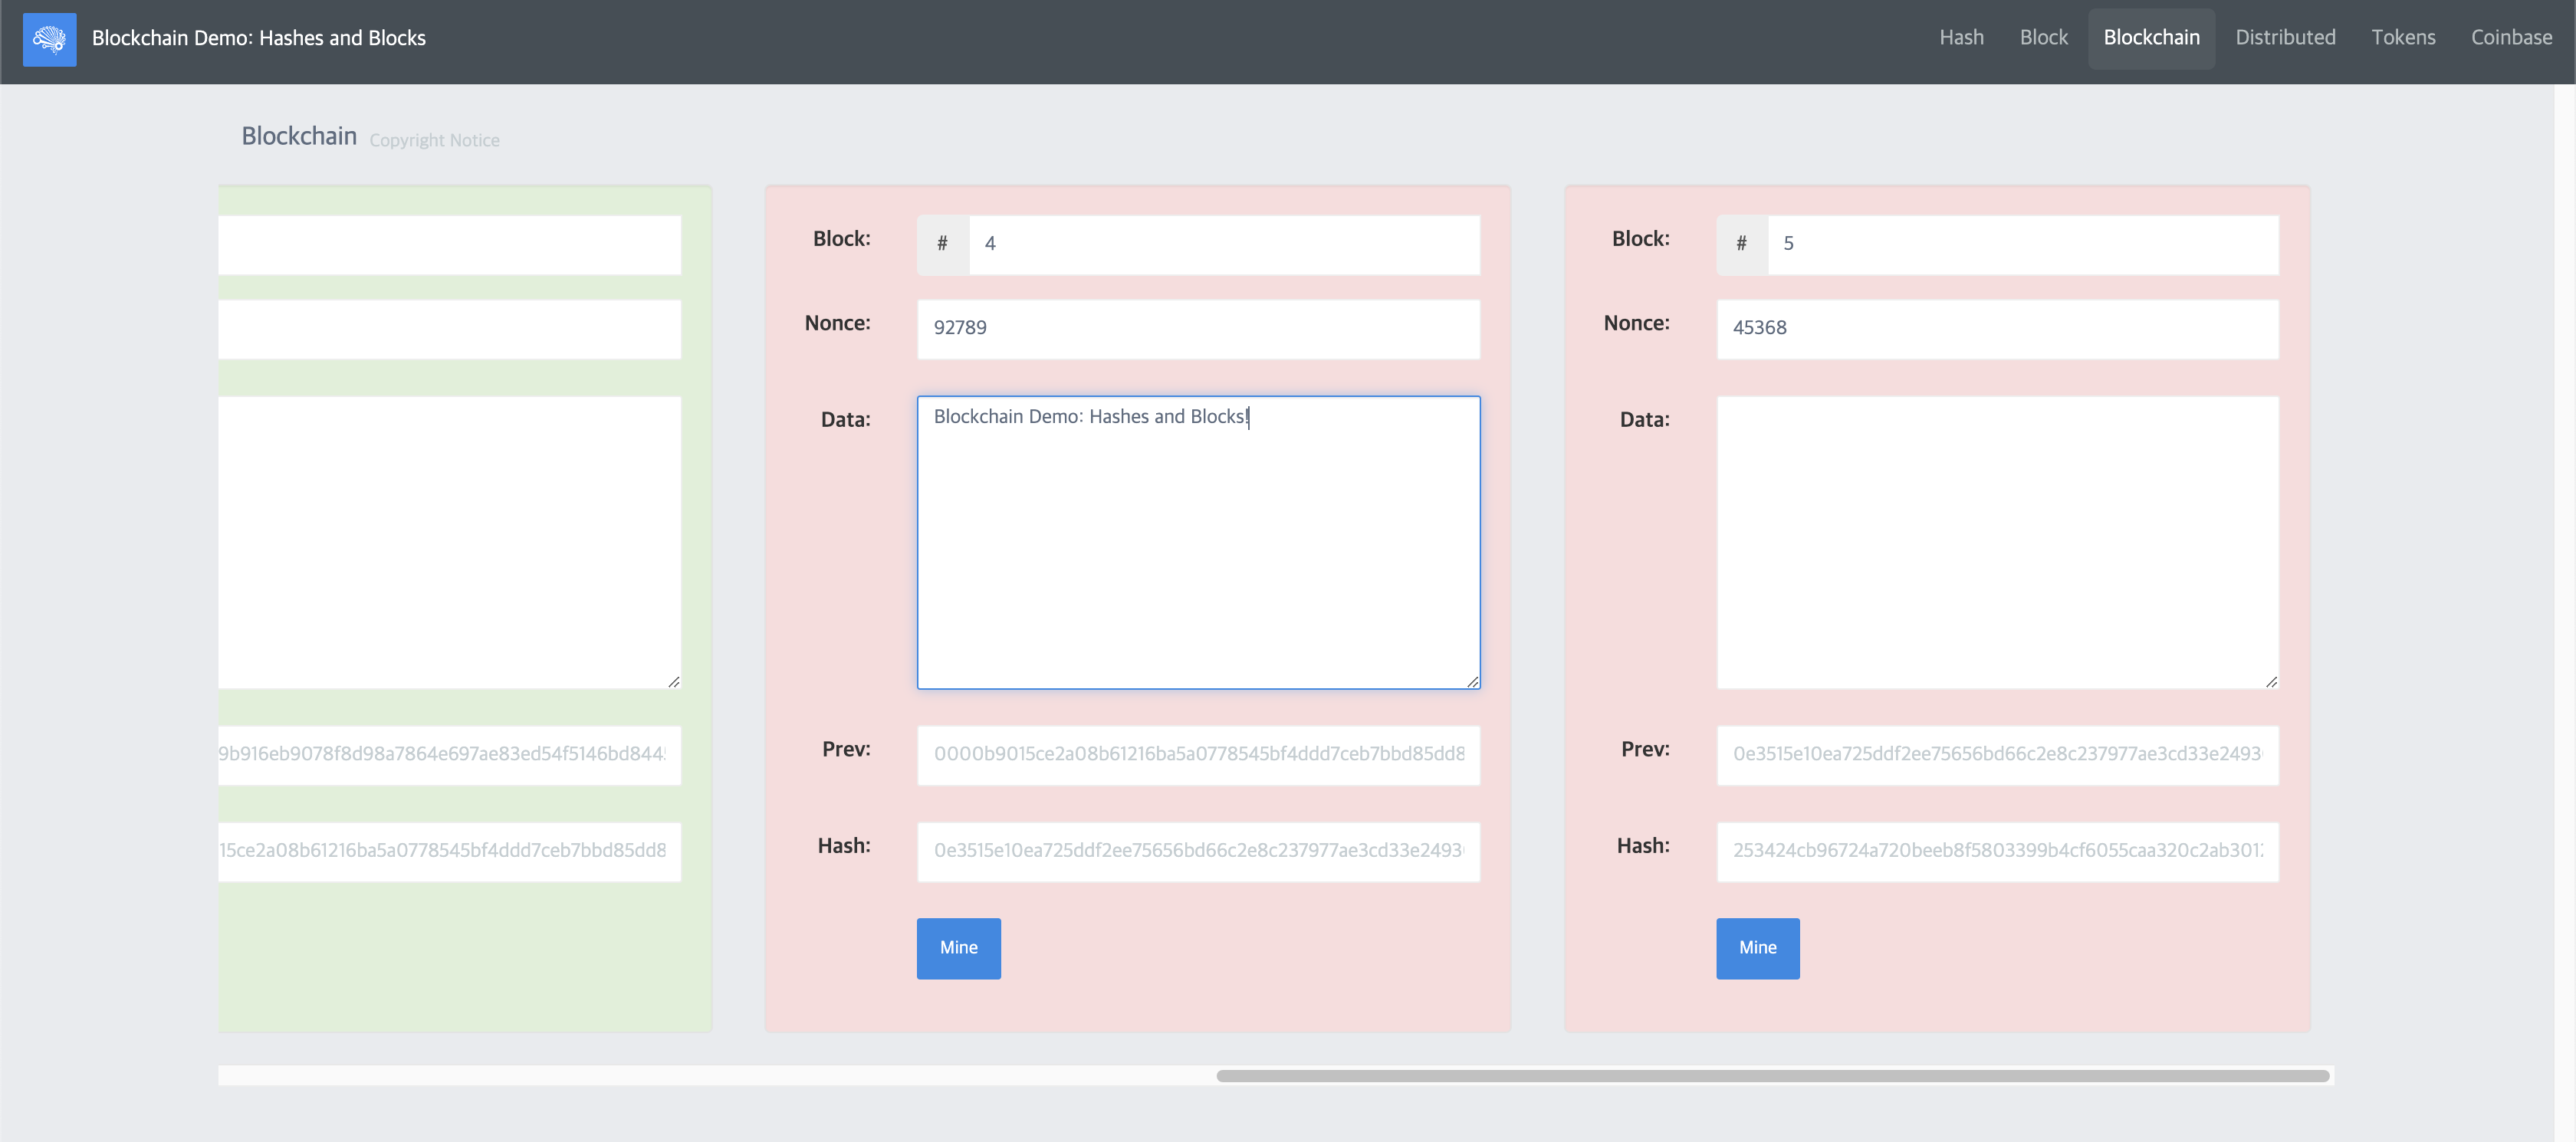Click the empty Data textarea in Block 5

[1996, 542]
